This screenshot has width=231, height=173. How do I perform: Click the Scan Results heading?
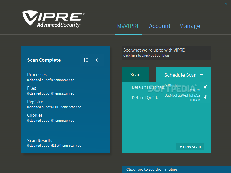(x=40, y=141)
